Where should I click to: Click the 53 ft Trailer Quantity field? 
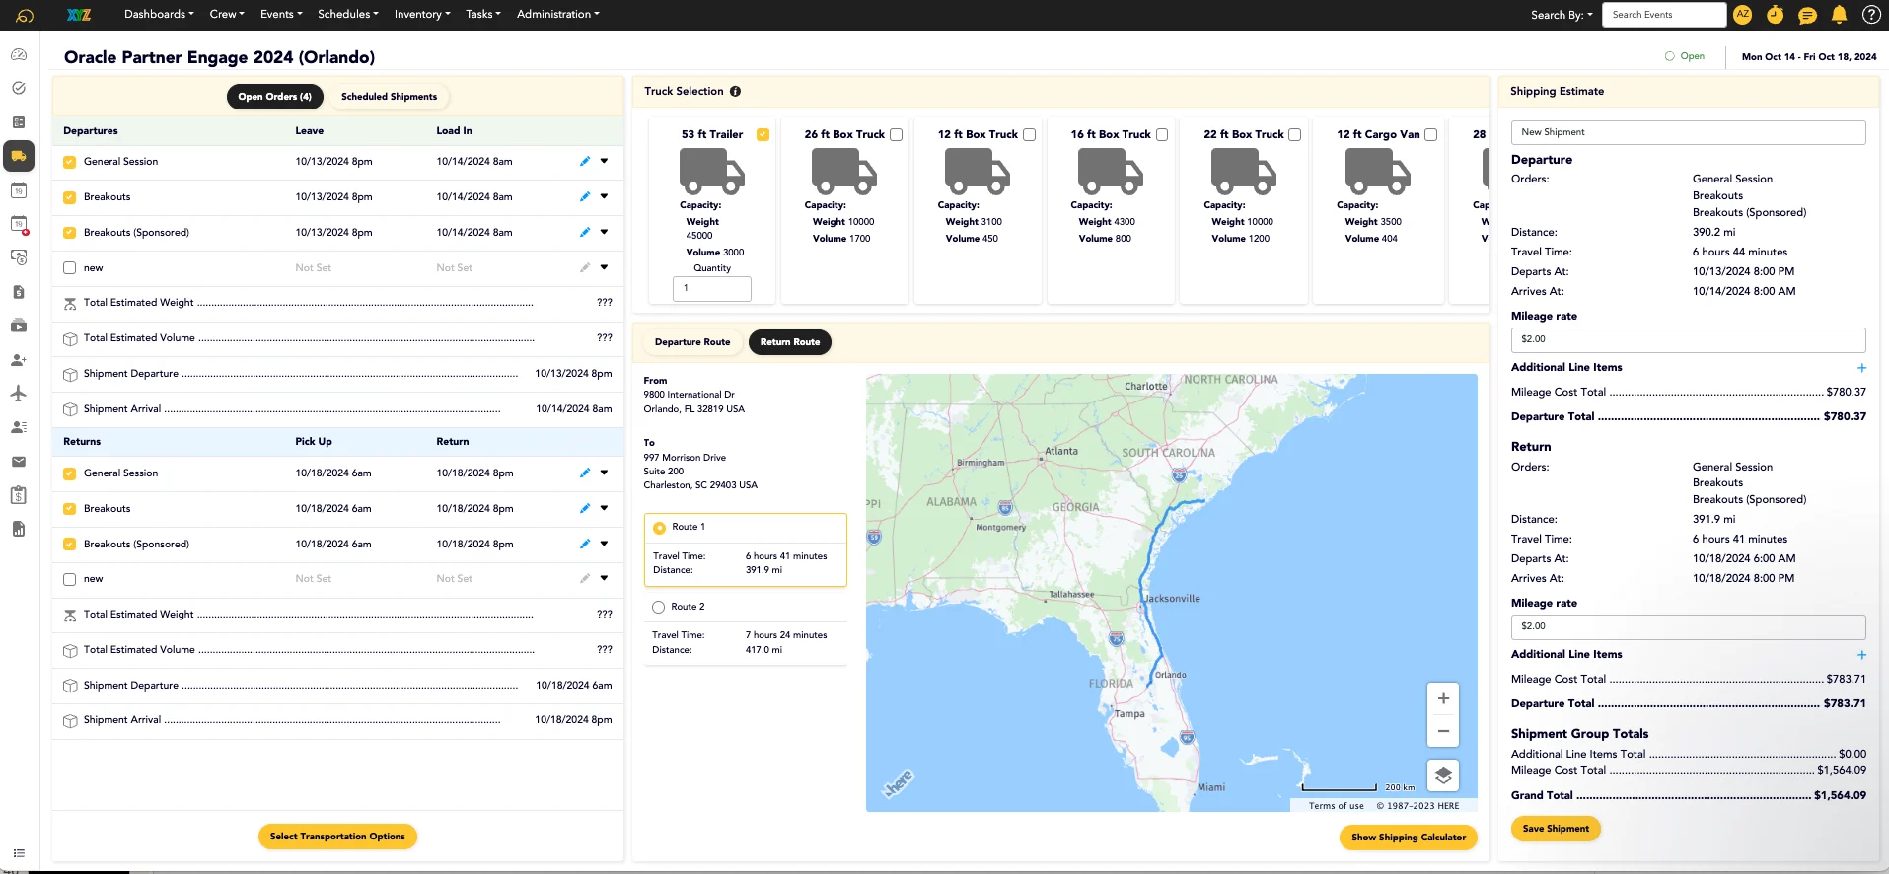click(x=711, y=288)
